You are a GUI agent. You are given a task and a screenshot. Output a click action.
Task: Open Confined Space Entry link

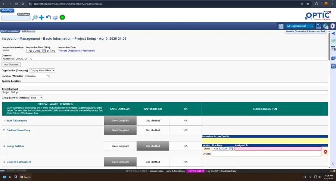18,130
